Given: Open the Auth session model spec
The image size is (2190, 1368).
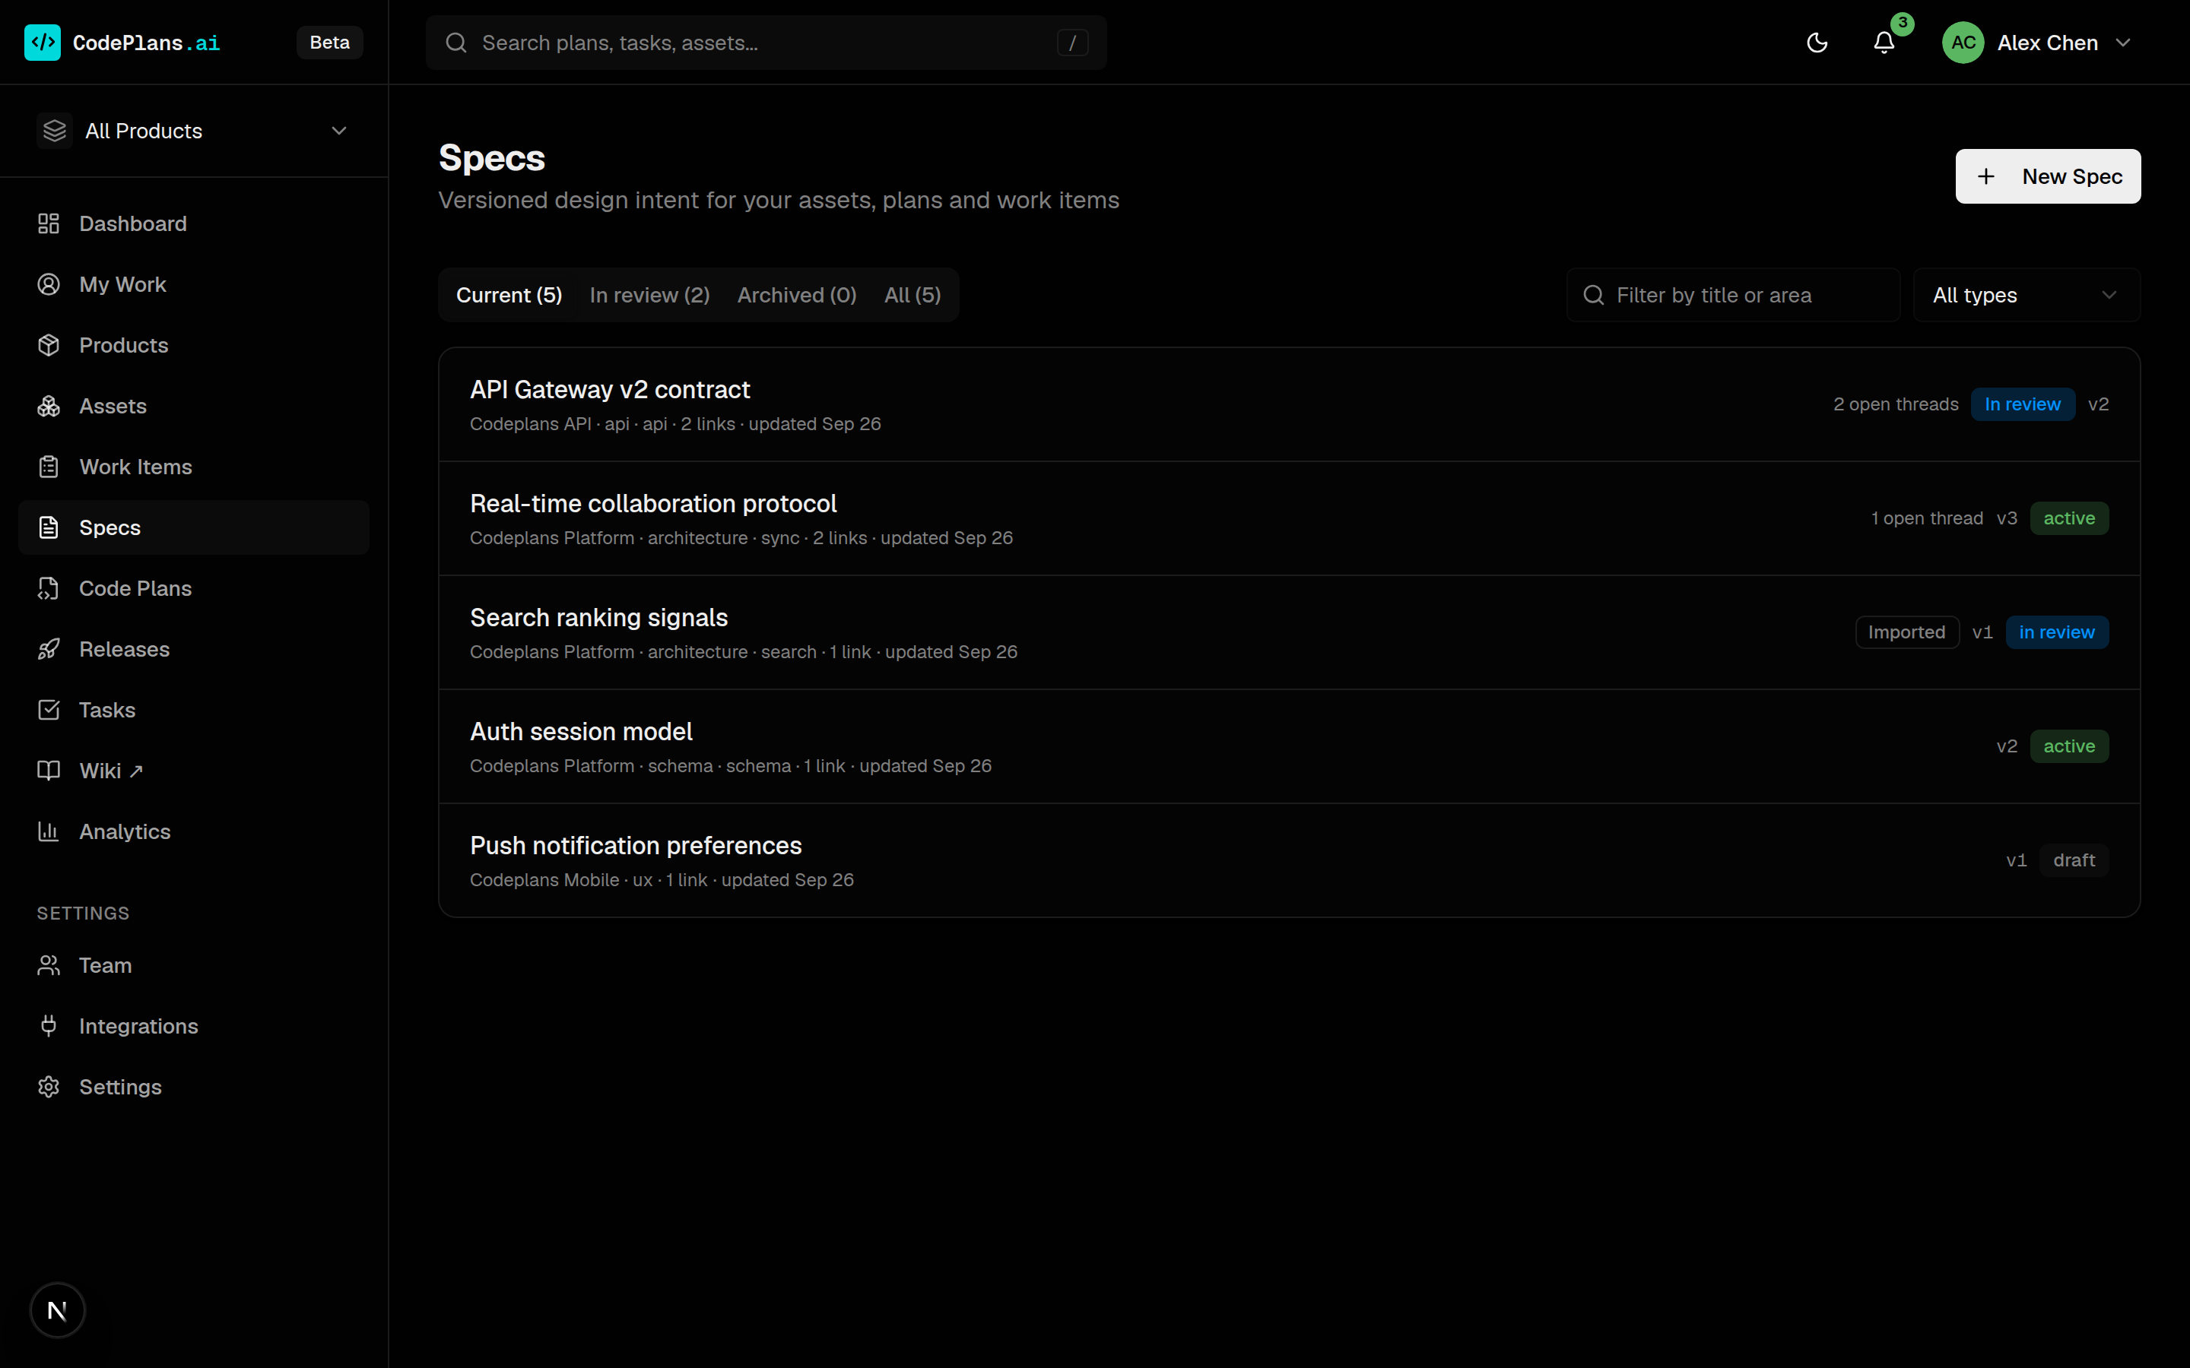Looking at the screenshot, I should click(1289, 747).
